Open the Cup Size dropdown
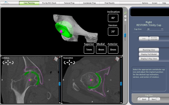 click(x=155, y=29)
